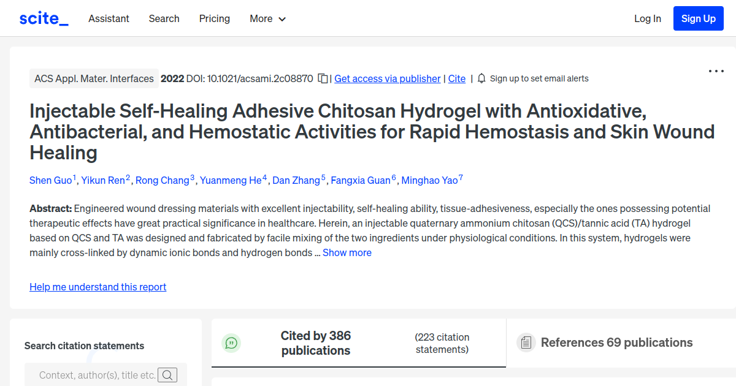Click the References document icon
This screenshot has width=736, height=386.
[526, 342]
